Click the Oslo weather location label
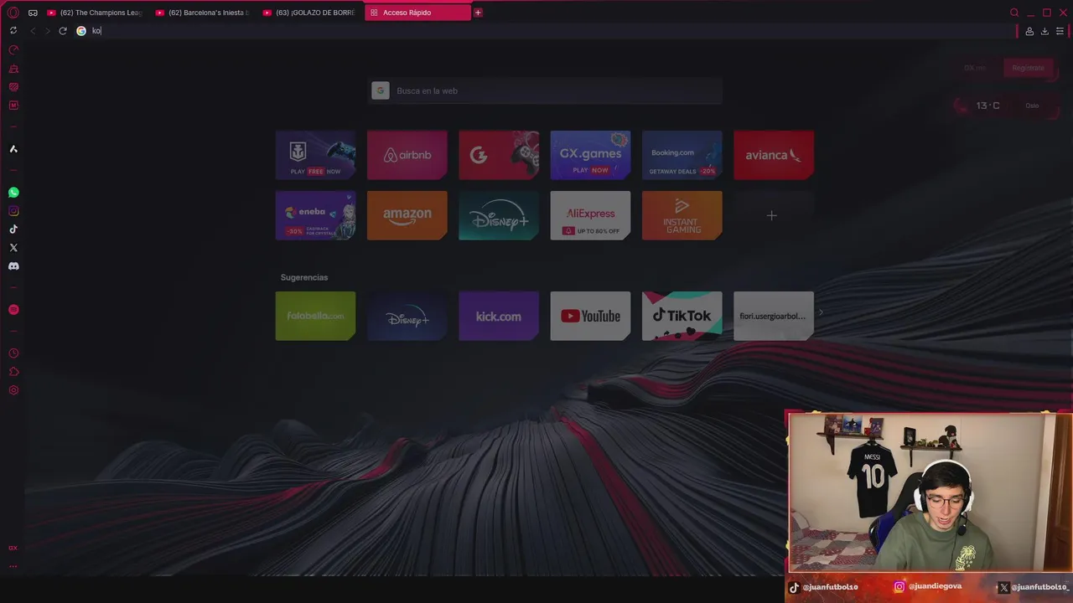The width and height of the screenshot is (1073, 603). (x=1032, y=106)
